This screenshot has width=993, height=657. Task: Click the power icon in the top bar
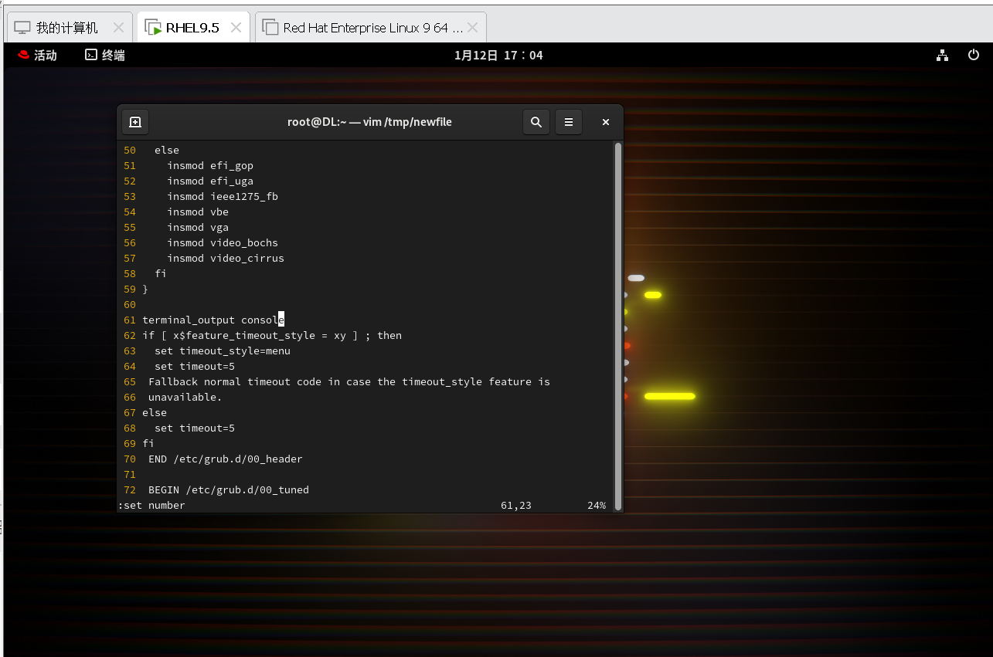974,55
